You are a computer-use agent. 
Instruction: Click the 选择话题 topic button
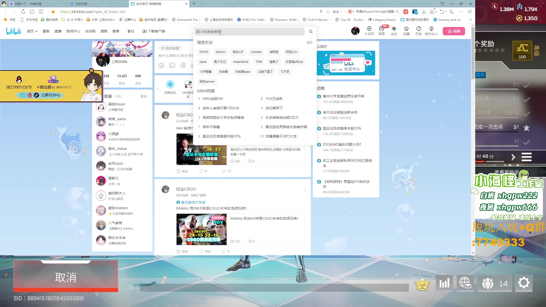(170, 48)
